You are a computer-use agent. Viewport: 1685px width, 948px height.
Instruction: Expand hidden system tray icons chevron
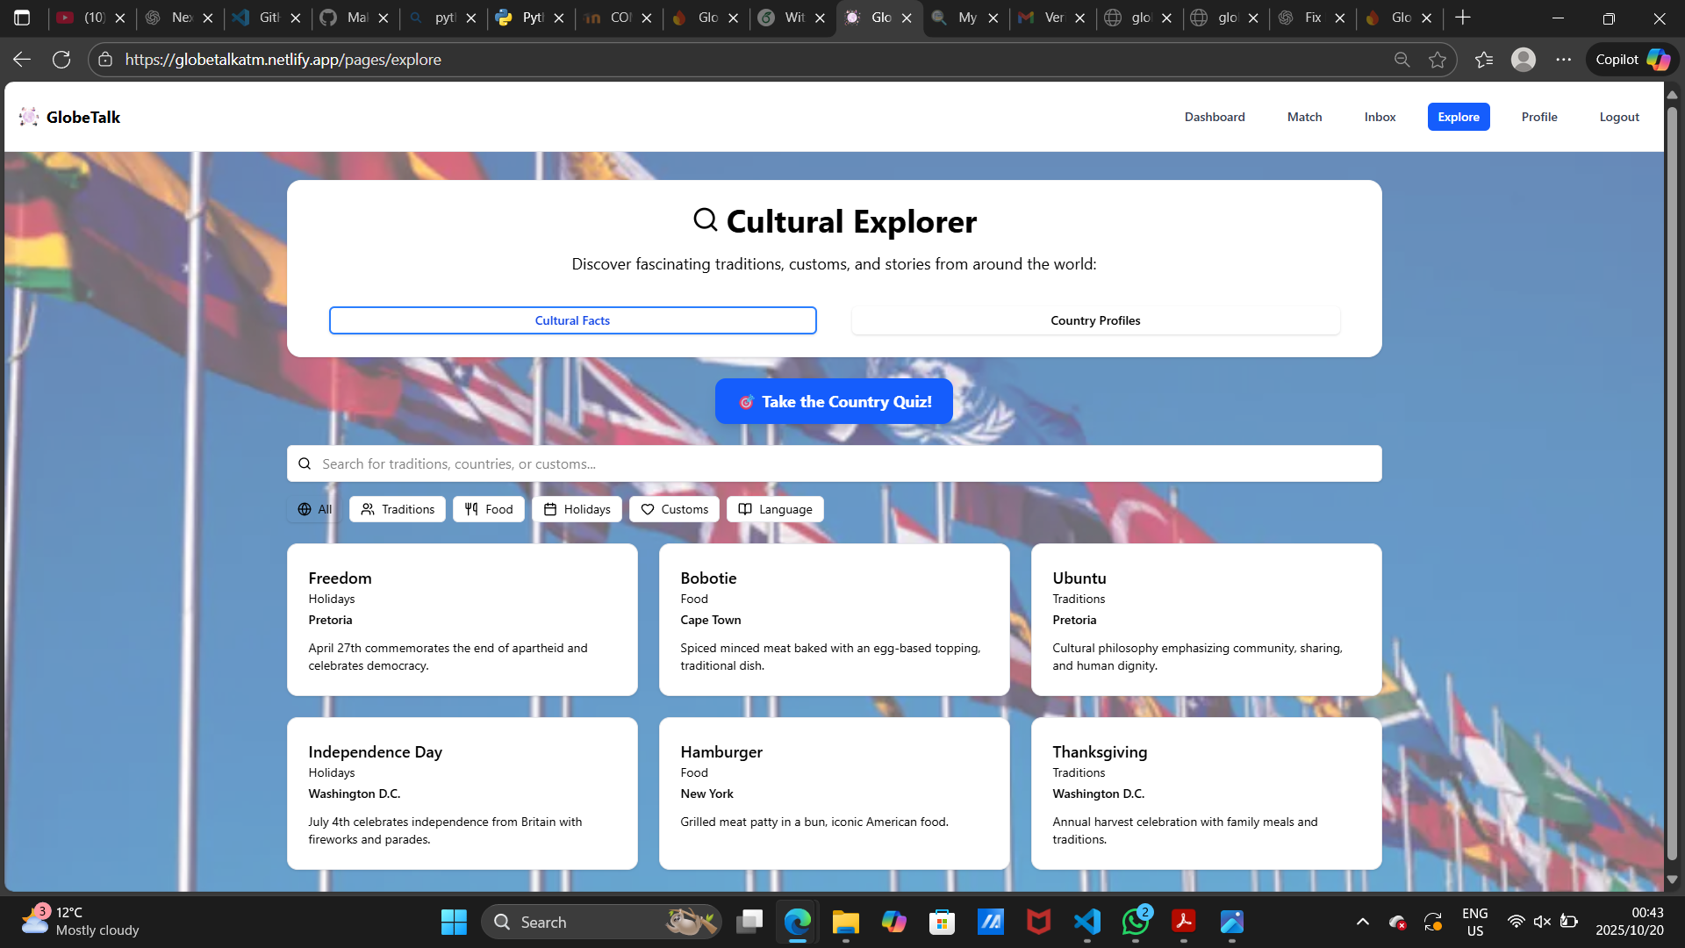click(x=1363, y=922)
